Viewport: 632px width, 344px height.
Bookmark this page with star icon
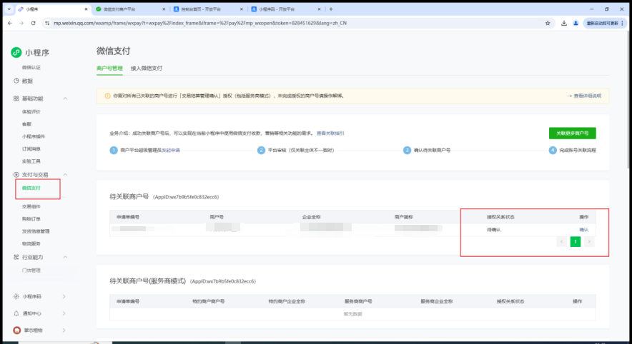tap(548, 24)
